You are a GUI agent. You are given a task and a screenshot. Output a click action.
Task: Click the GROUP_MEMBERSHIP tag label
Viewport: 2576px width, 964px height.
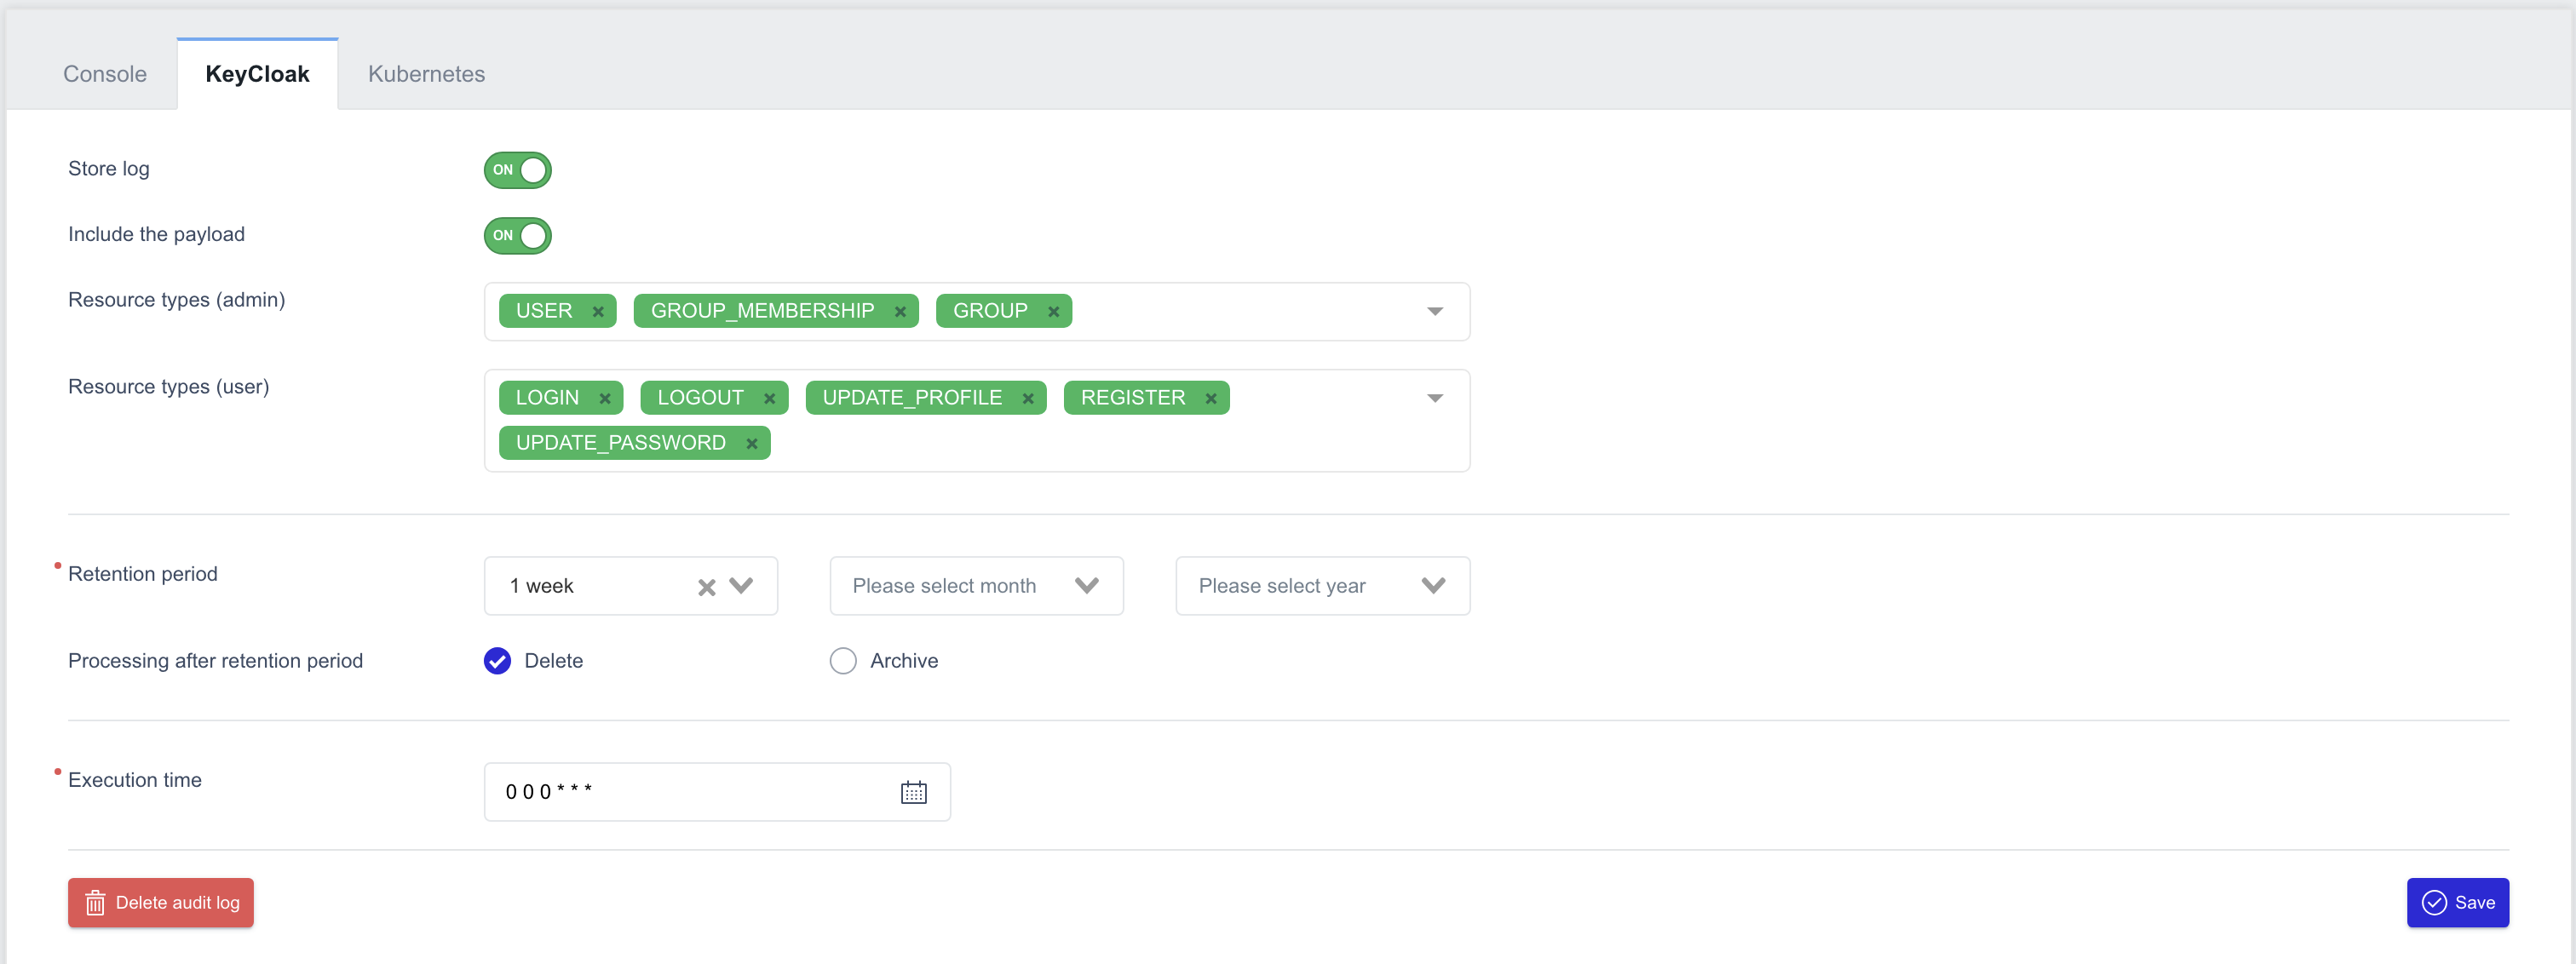point(762,311)
